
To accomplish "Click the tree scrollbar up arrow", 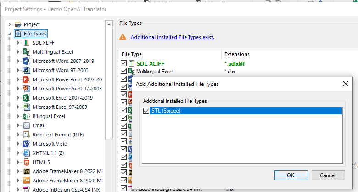I will pos(109,24).
